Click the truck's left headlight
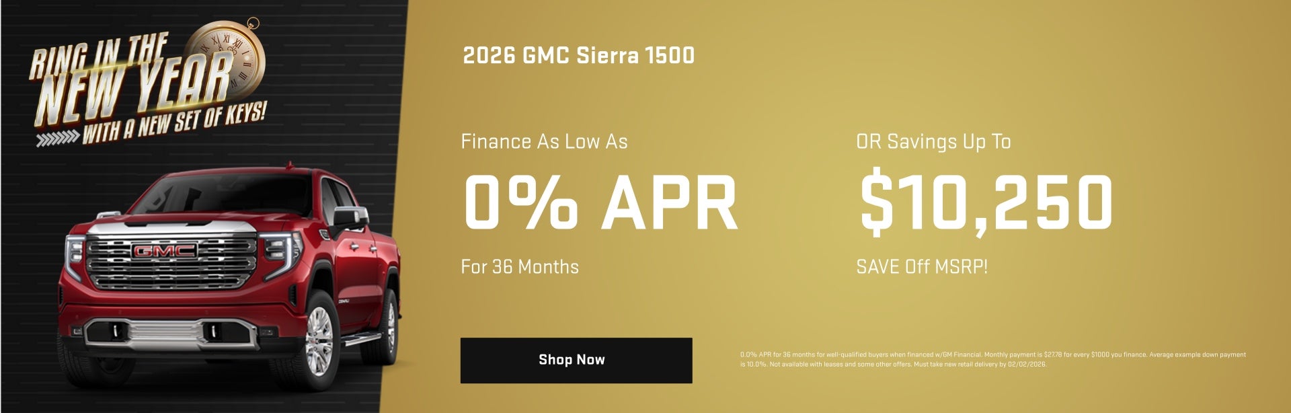 (281, 252)
